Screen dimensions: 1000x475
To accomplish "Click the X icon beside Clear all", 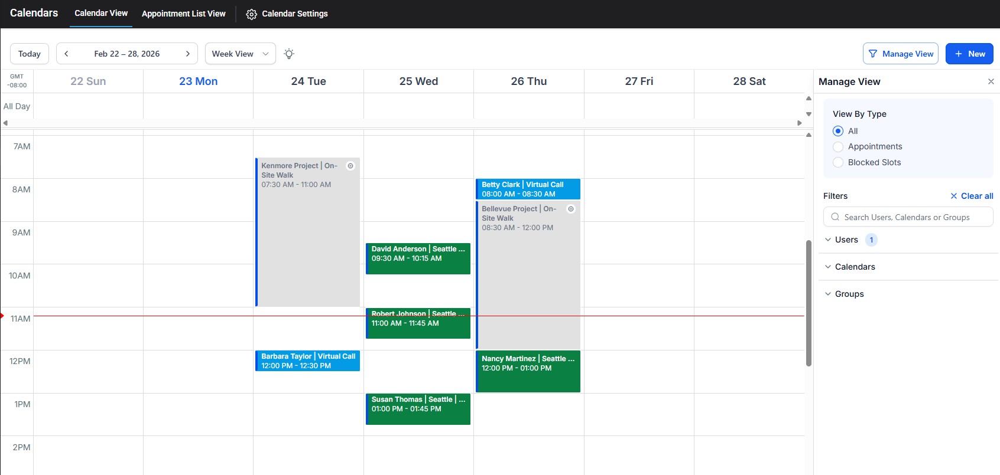I will tap(953, 196).
